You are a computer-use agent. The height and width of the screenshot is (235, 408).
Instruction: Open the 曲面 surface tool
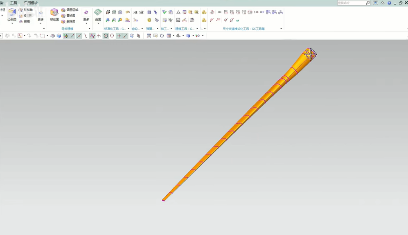98,14
